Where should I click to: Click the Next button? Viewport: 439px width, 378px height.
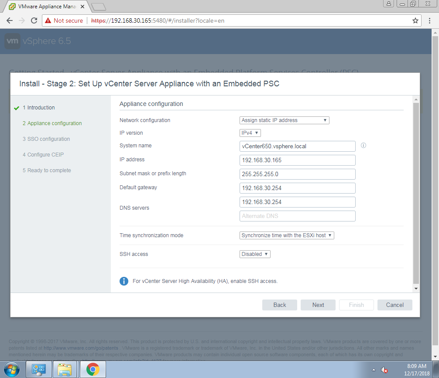point(318,305)
